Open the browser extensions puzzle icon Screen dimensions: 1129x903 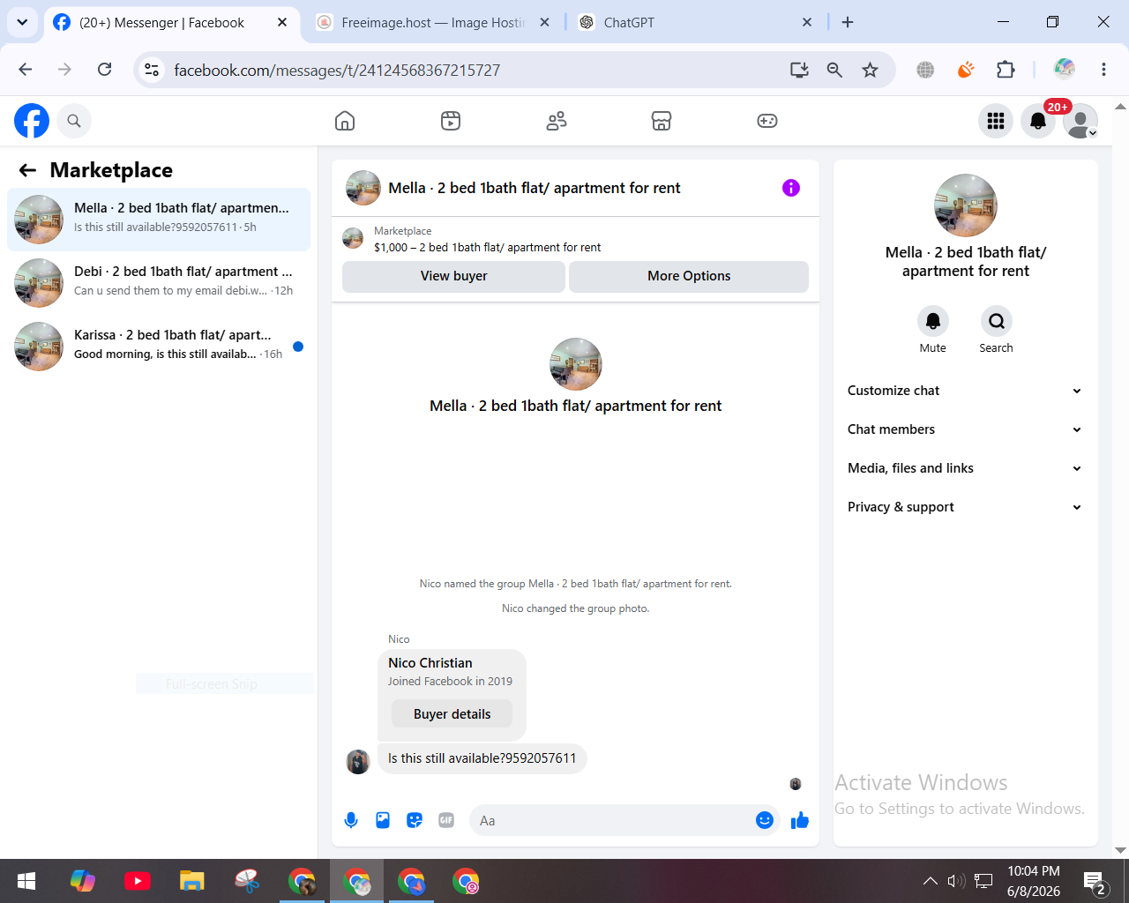1006,70
